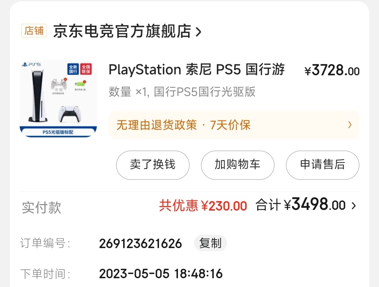
Task: Expand the return policy via its chevron
Action: coord(350,125)
